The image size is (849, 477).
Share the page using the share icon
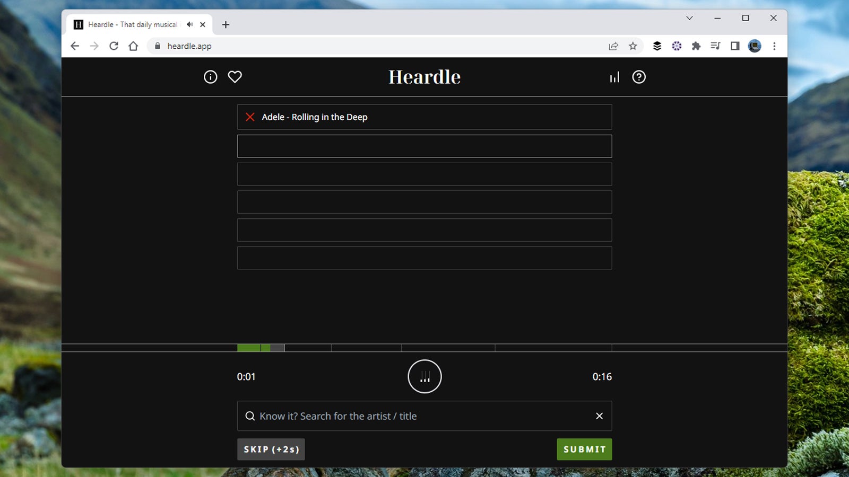click(613, 46)
